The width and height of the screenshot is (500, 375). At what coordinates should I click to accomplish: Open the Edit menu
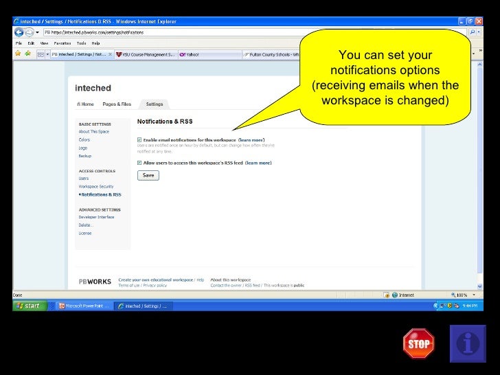click(x=31, y=43)
